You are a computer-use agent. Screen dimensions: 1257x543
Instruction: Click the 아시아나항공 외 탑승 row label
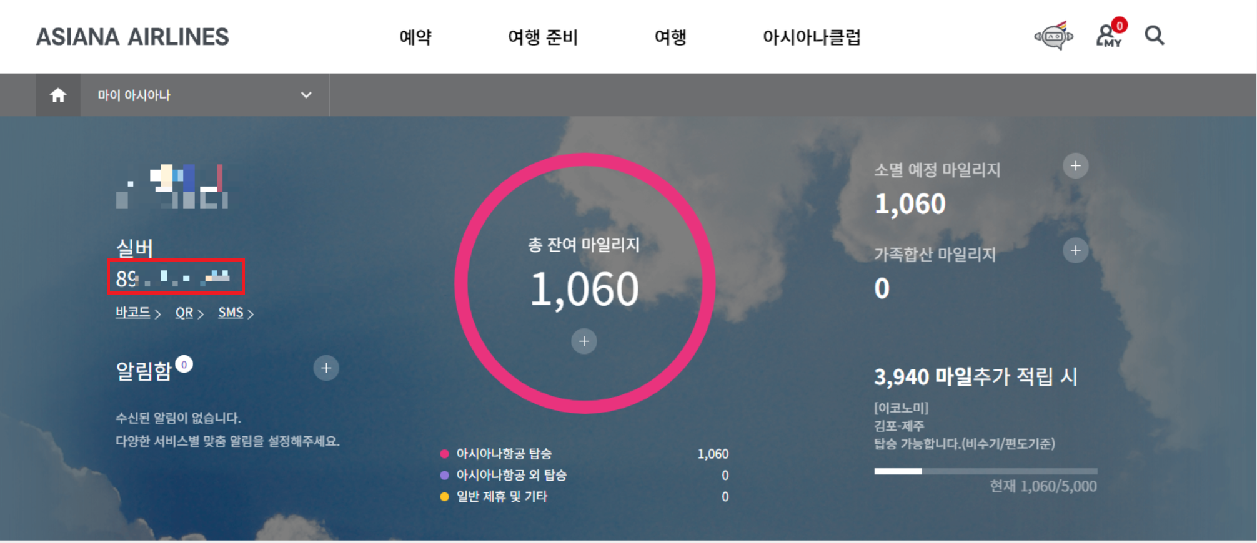coord(511,475)
